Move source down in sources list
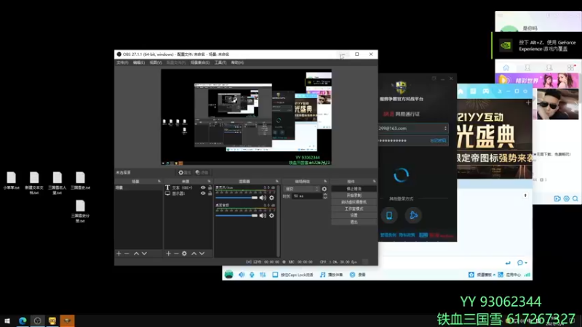 pyautogui.click(x=202, y=254)
